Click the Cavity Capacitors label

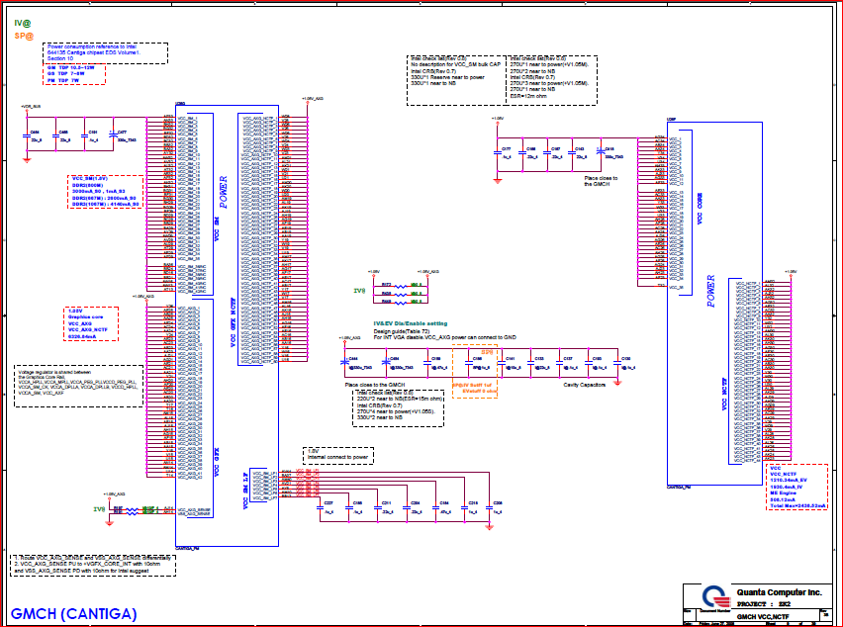tap(585, 385)
